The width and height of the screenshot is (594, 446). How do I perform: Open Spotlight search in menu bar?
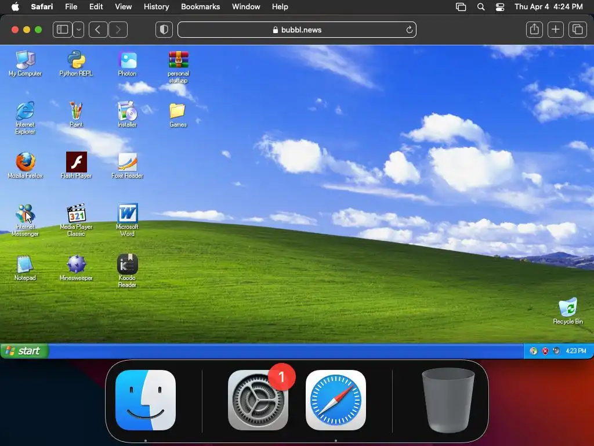tap(481, 7)
